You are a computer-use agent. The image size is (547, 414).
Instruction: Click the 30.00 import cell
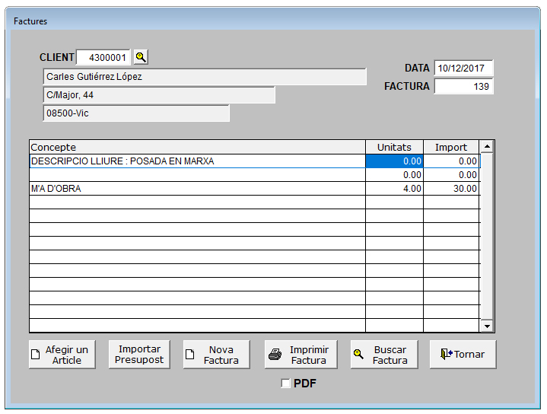click(x=451, y=189)
